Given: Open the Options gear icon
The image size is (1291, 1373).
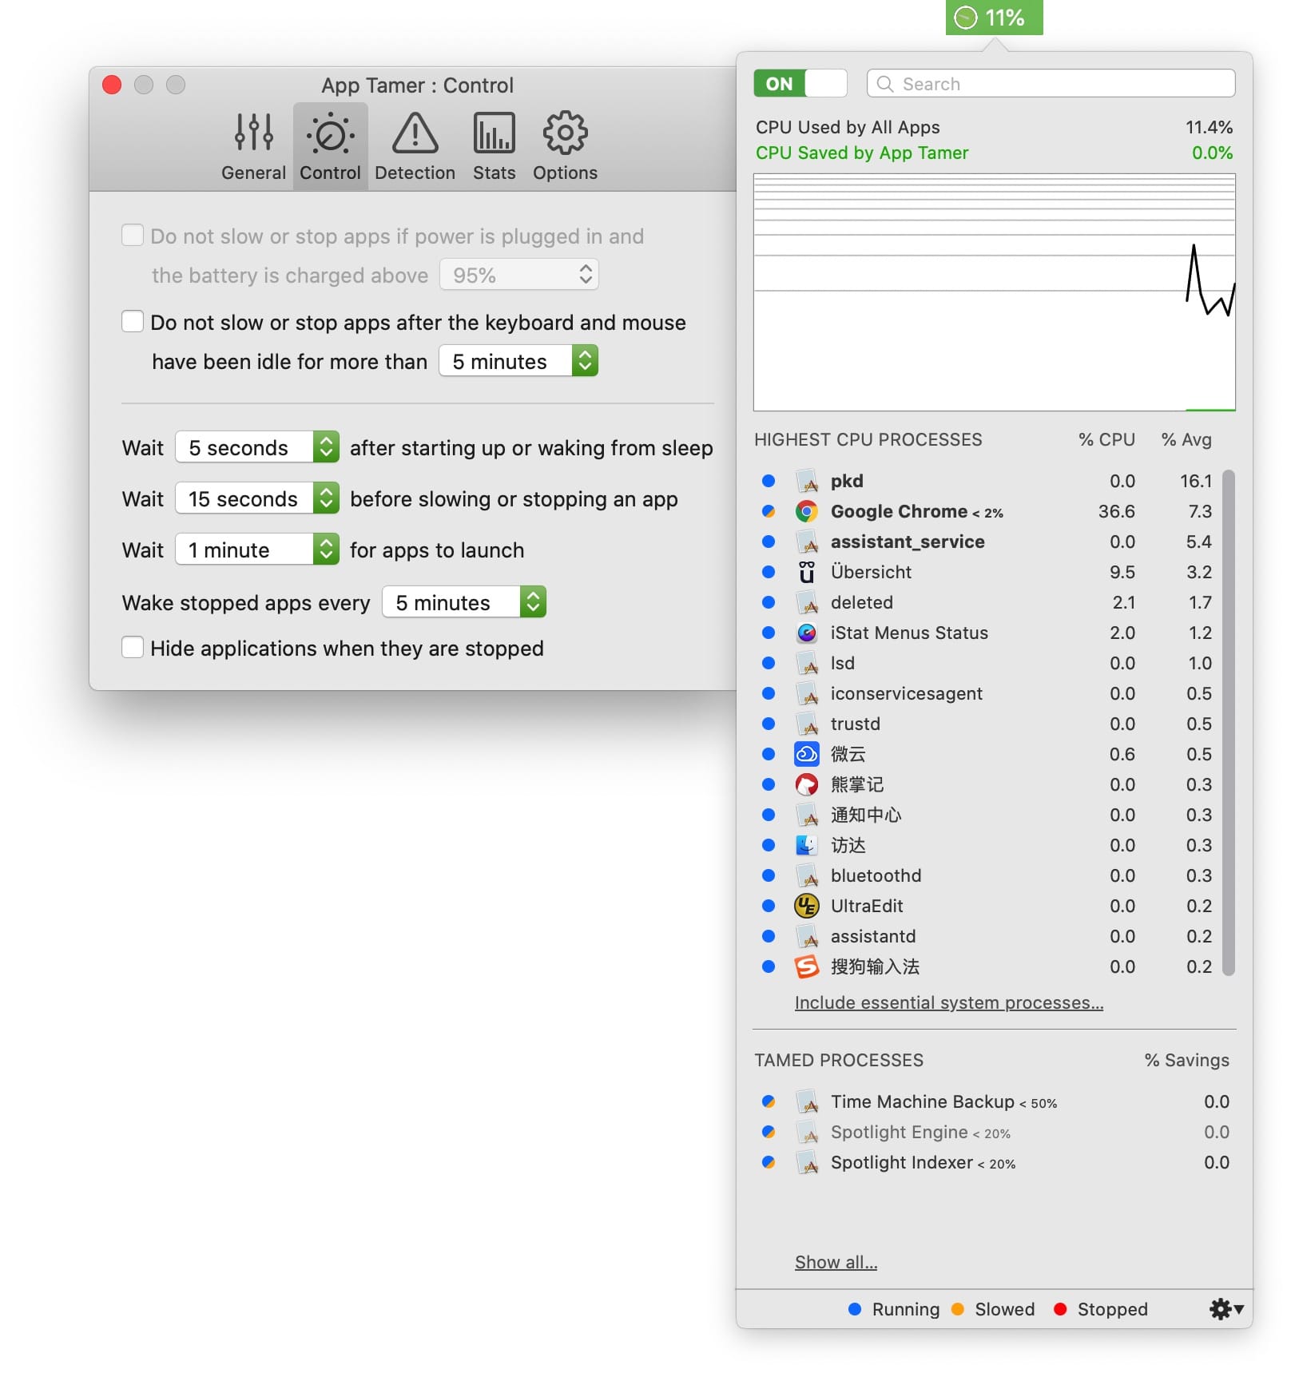Looking at the screenshot, I should (565, 133).
